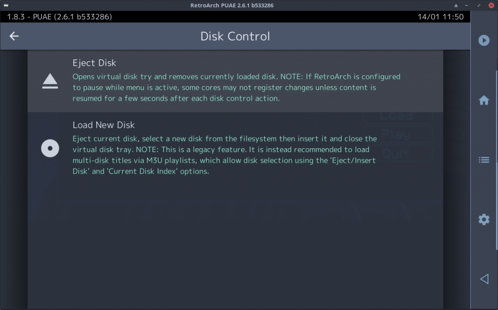The image size is (498, 310).
Task: Click the eject triangle icon beside Eject Disk
Action: click(50, 81)
